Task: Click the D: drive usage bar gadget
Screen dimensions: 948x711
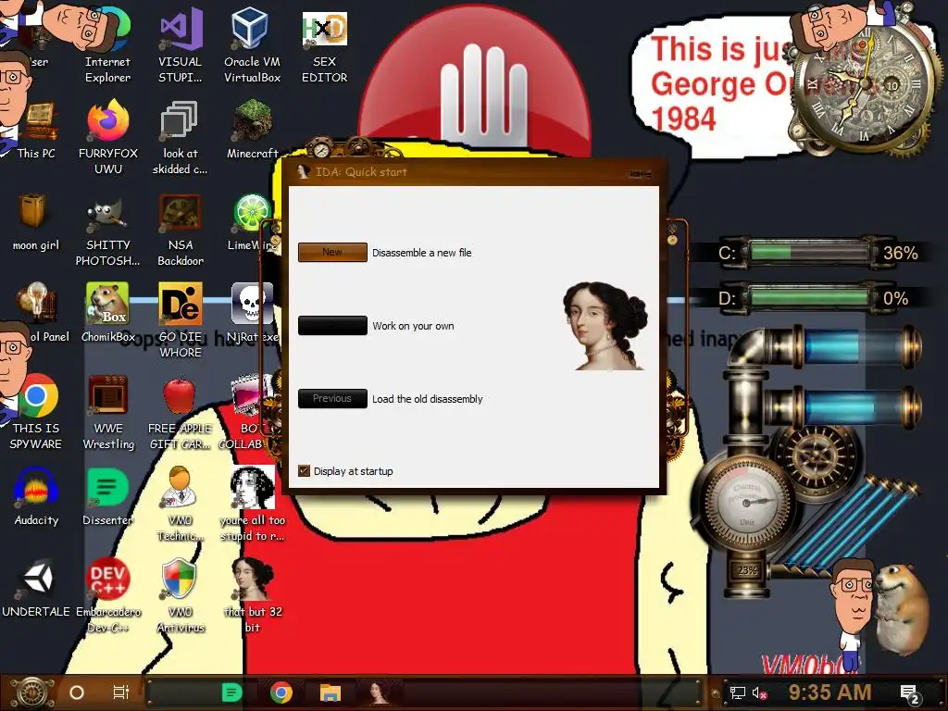Action: click(x=809, y=298)
